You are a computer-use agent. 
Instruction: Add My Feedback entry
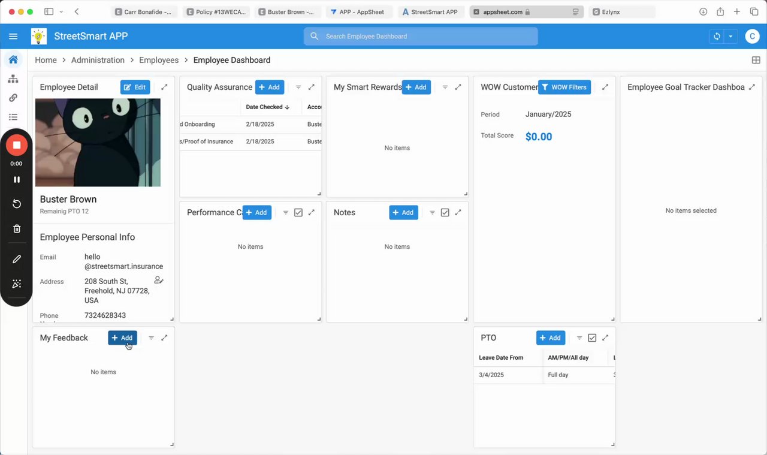coord(122,338)
